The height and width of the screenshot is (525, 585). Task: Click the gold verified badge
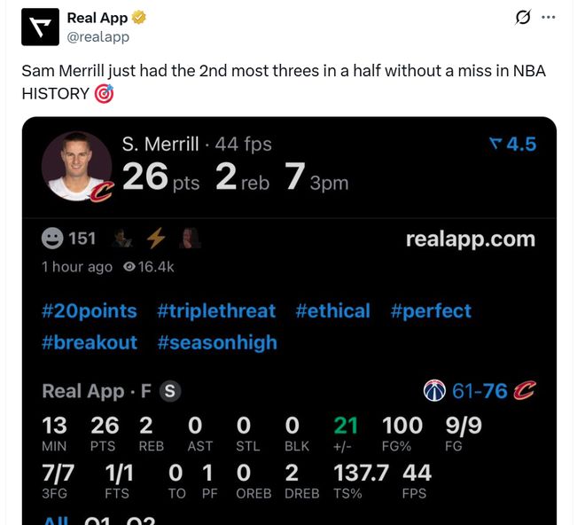click(x=139, y=18)
